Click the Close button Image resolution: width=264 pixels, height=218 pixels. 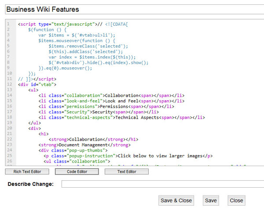(x=236, y=200)
